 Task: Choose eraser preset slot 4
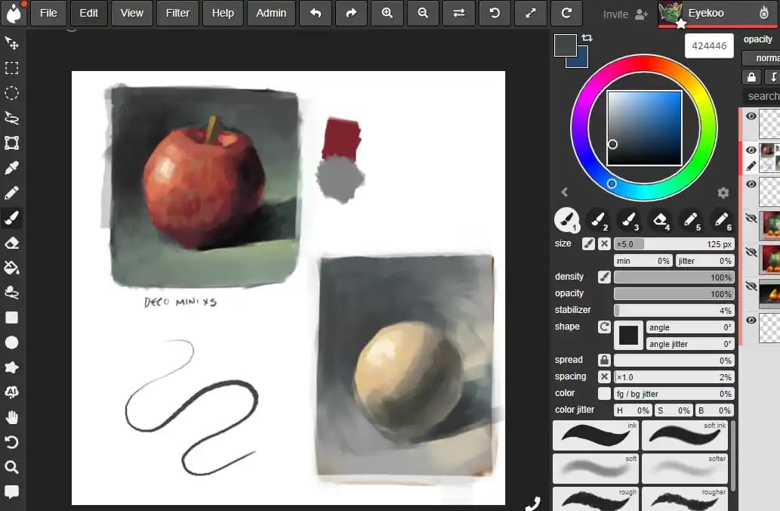point(660,220)
